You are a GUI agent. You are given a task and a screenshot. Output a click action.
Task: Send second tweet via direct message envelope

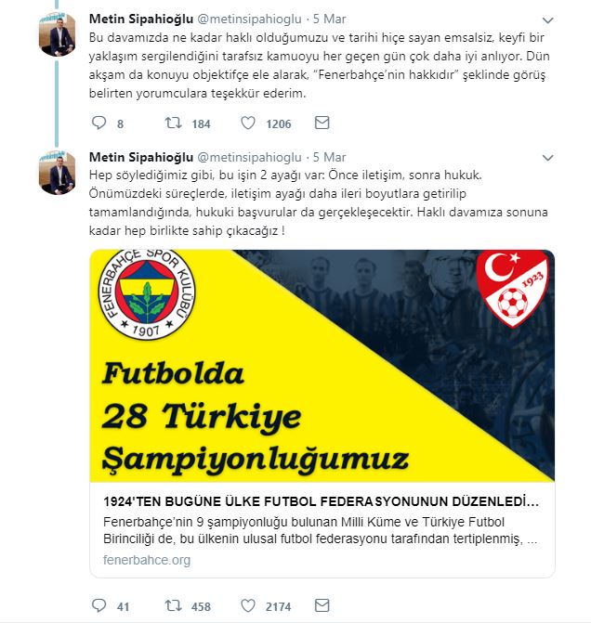(x=322, y=605)
